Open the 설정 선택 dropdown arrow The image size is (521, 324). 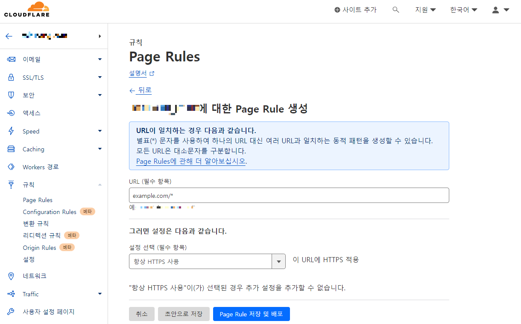279,261
